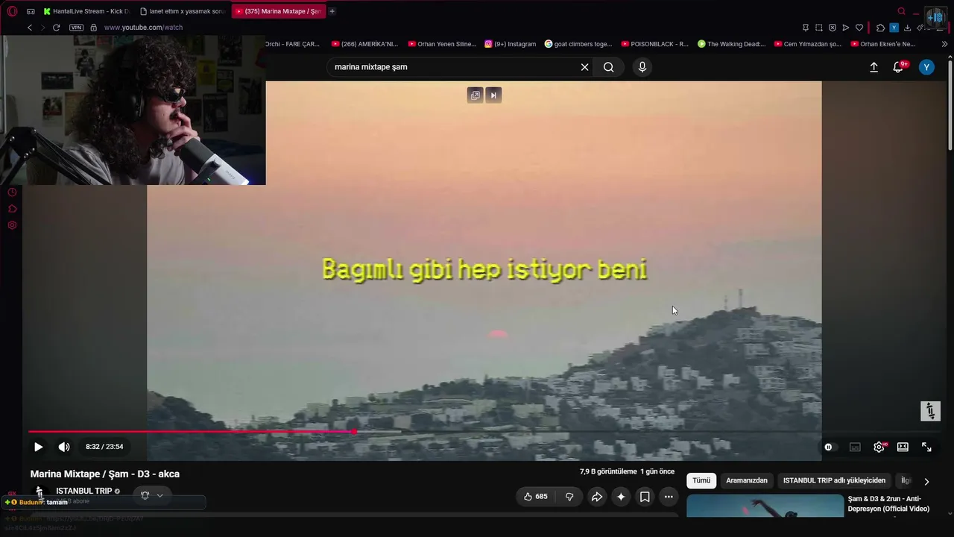Screen dimensions: 954x537
Task: Open Şam & D3 & 2run Anti-Depresyon video
Action: pos(888,503)
